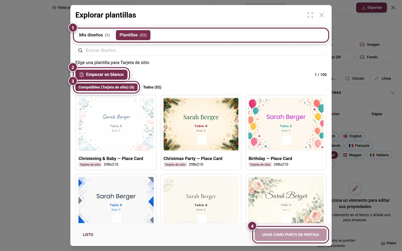Click Tarjeta de sitio tag under Birthday

[260, 165]
